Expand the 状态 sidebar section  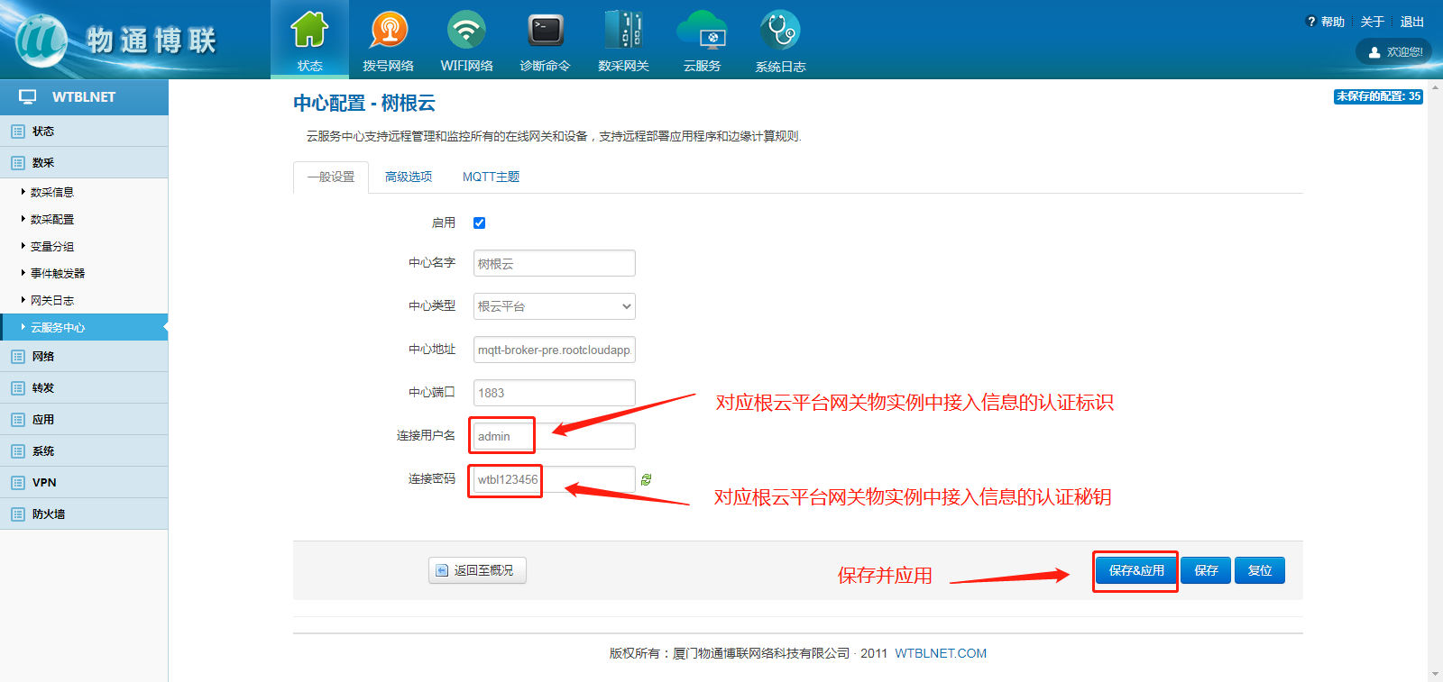[84, 131]
